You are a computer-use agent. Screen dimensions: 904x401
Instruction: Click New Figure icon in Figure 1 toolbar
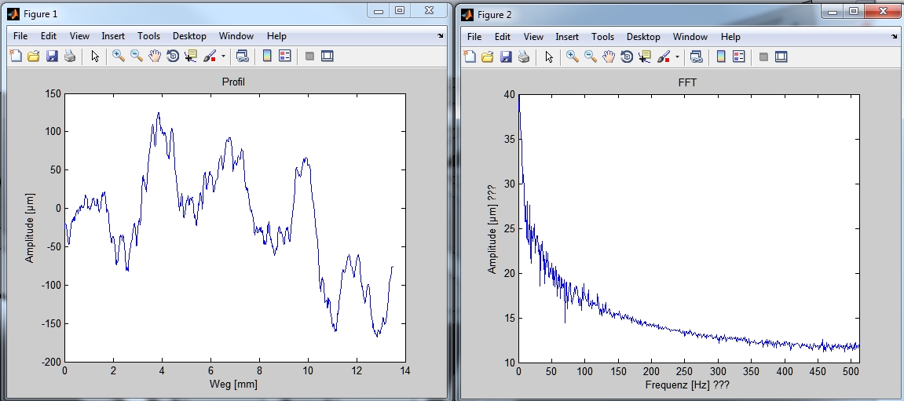pos(15,57)
